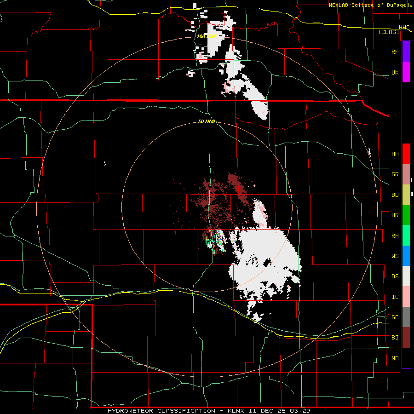Image resolution: width=414 pixels, height=414 pixels.
Task: Select the white DS legend swatch
Action: tap(406, 276)
